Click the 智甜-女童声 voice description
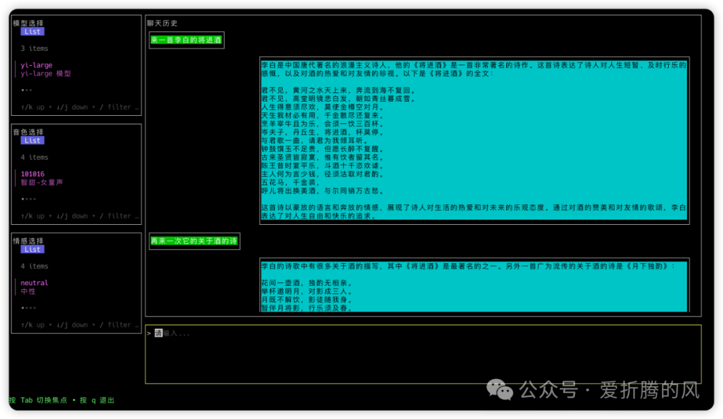Screen dimensions: 723x419 [42, 182]
